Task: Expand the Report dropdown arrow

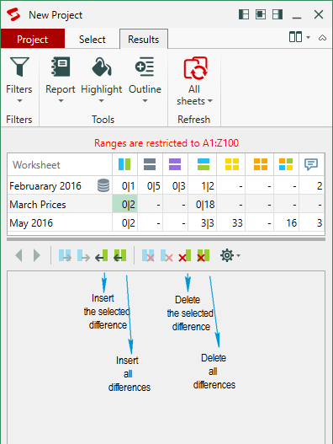Action: pyautogui.click(x=61, y=101)
